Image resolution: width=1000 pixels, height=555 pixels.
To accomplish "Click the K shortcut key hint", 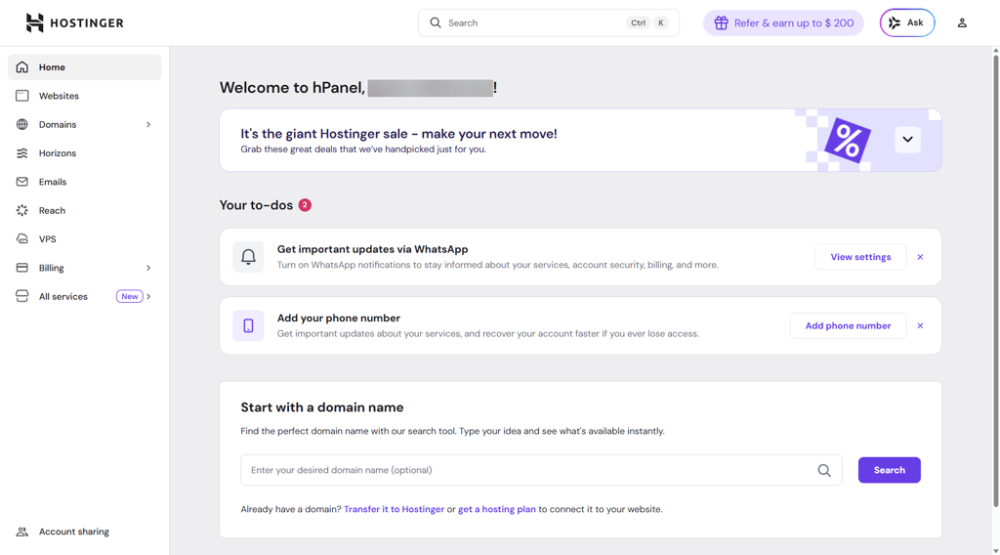I will tap(661, 23).
